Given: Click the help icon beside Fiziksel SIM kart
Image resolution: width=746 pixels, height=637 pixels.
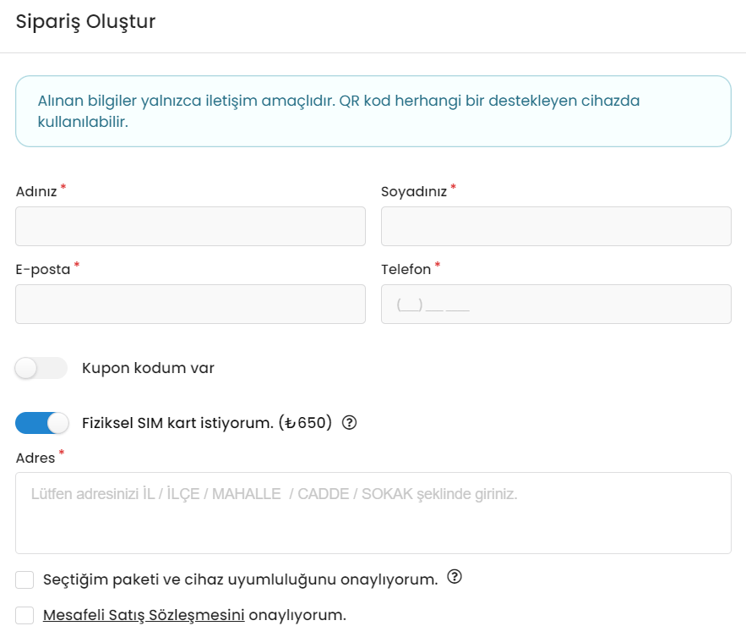Looking at the screenshot, I should pyautogui.click(x=350, y=422).
